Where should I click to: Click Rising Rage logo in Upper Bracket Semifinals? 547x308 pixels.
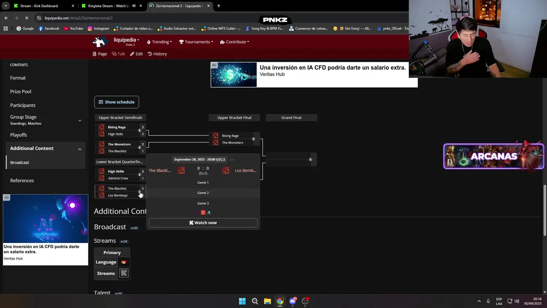(x=101, y=127)
